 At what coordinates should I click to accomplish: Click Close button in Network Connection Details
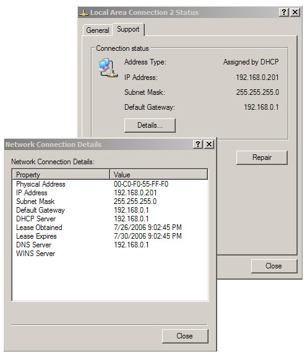tap(185, 336)
